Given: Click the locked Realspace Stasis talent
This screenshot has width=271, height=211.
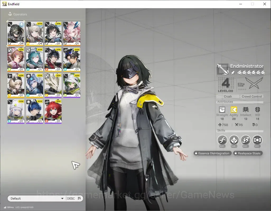Looking at the screenshot, I should click(x=248, y=153).
